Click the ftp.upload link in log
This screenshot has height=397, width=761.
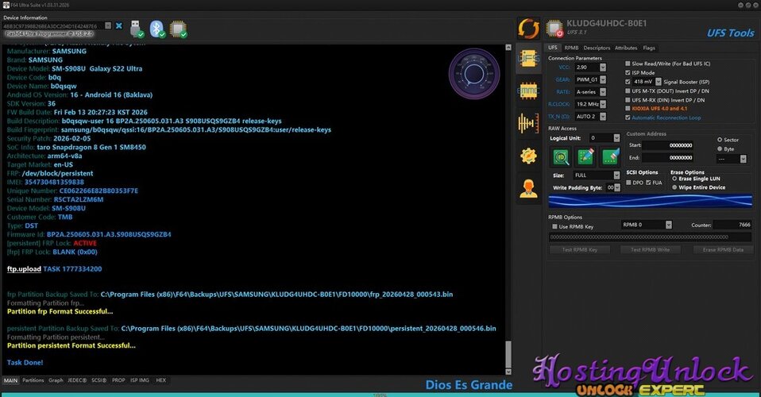[24, 269]
